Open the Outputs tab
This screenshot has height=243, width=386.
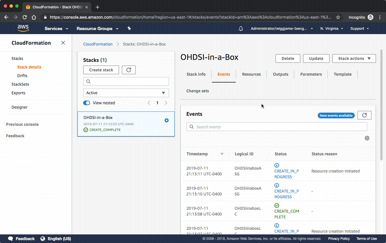280,74
